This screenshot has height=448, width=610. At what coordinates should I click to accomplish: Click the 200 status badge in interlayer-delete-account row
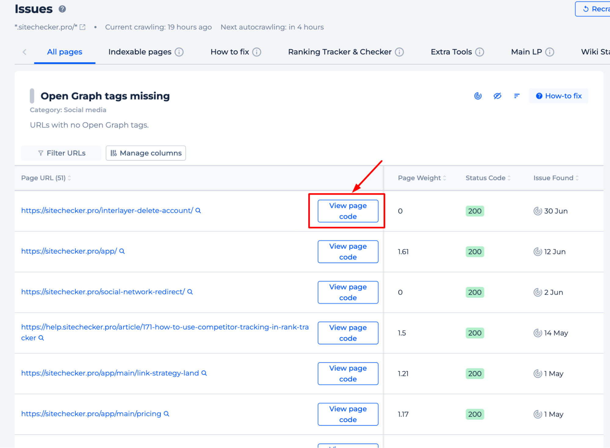(475, 211)
